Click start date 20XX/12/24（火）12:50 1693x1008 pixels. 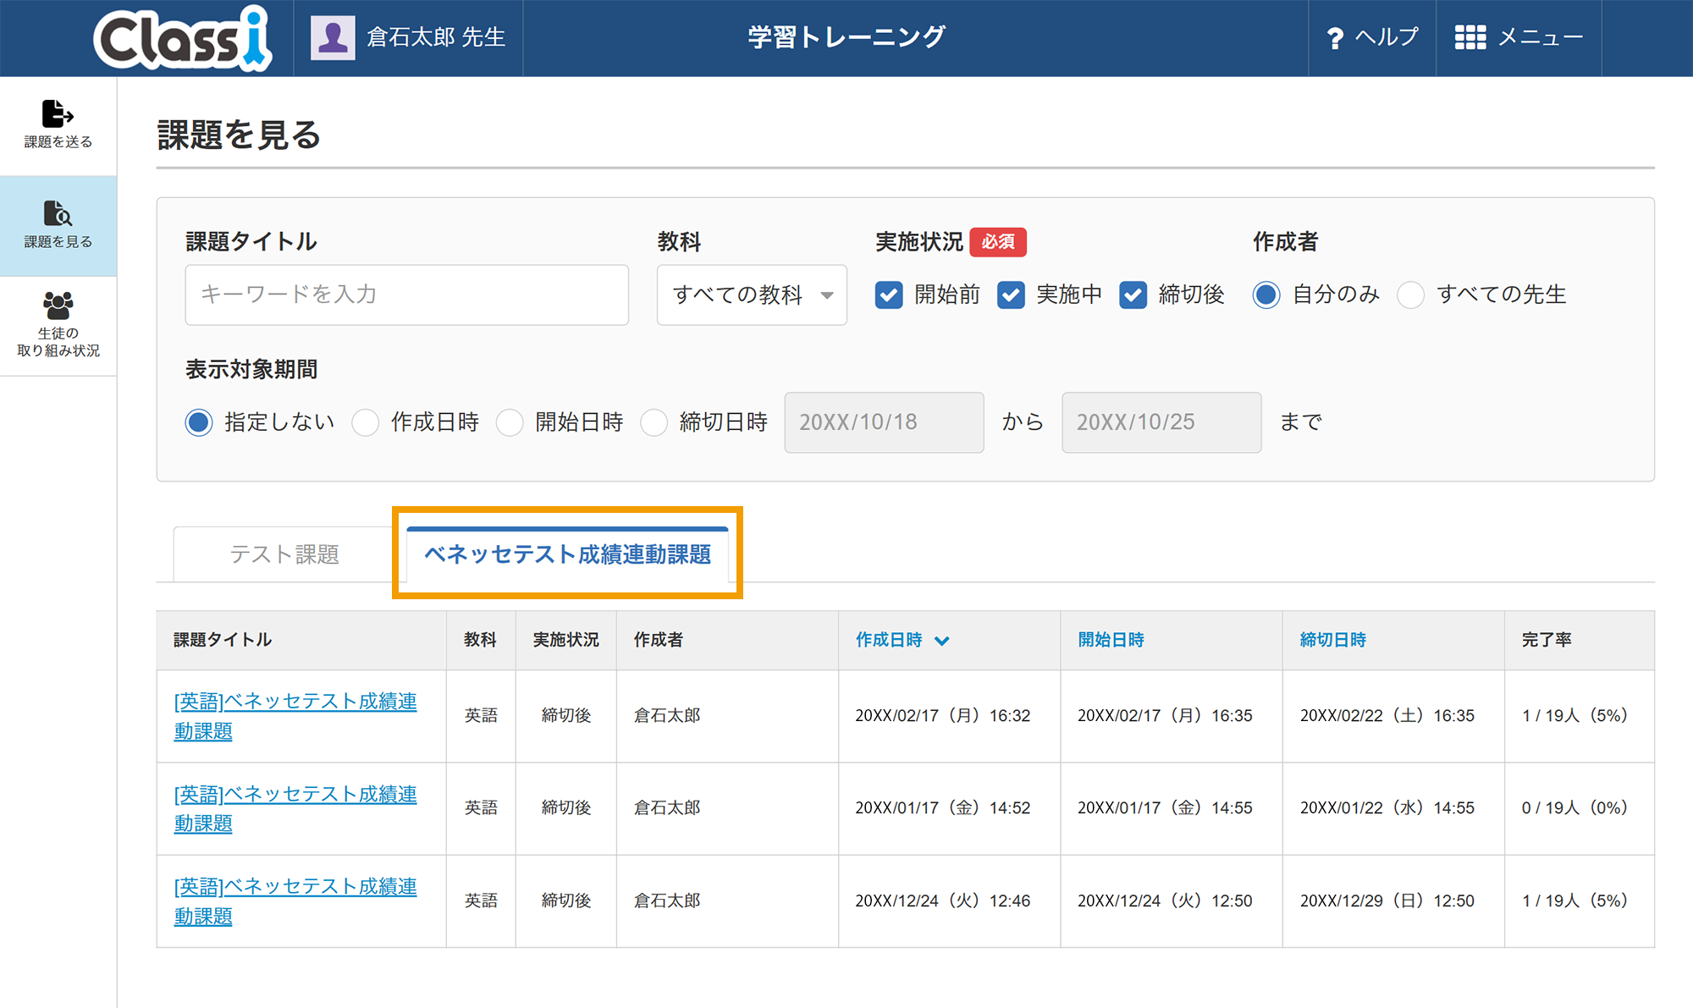tap(1165, 901)
